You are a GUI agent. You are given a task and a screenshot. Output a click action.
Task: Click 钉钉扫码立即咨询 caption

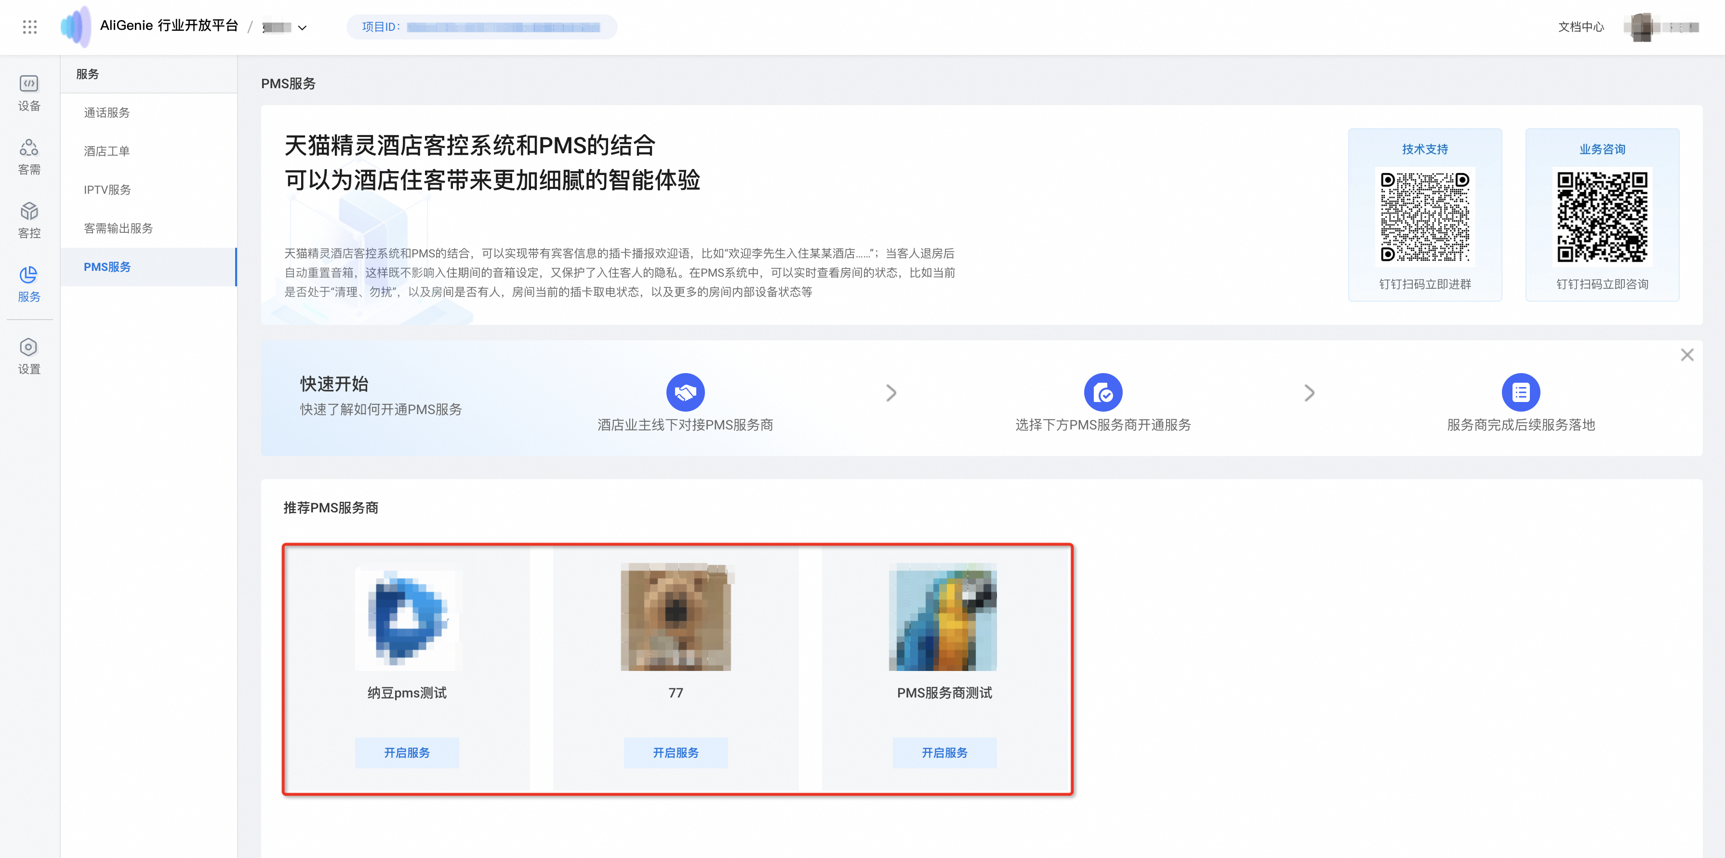[x=1602, y=285]
